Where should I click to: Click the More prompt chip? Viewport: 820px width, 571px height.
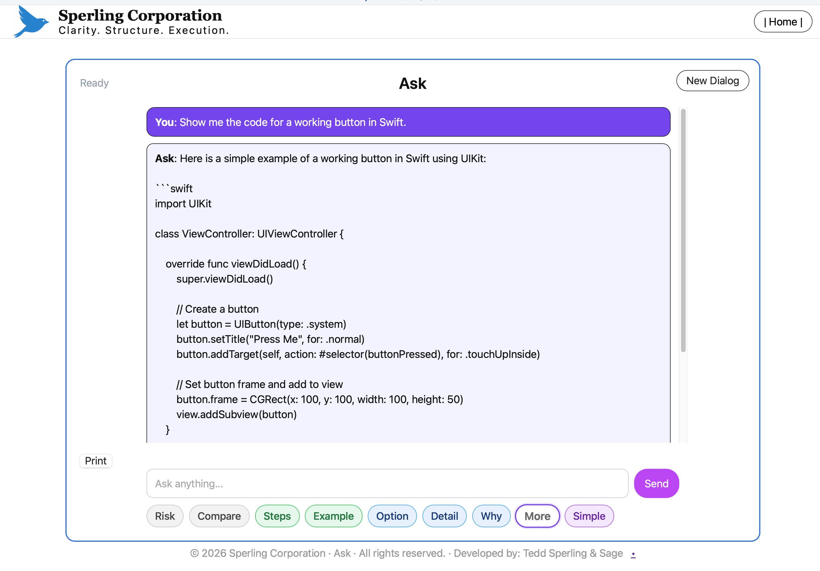pos(537,516)
